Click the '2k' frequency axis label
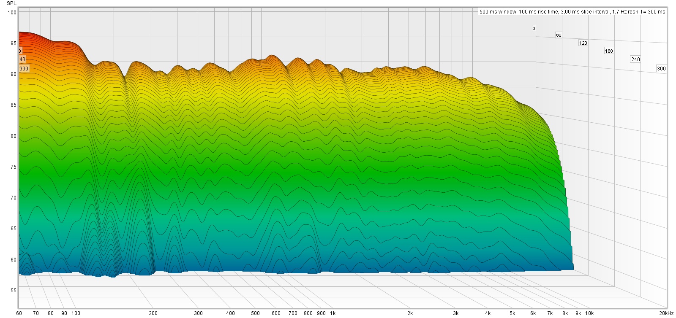The height and width of the screenshot is (318, 676). pyautogui.click(x=410, y=313)
